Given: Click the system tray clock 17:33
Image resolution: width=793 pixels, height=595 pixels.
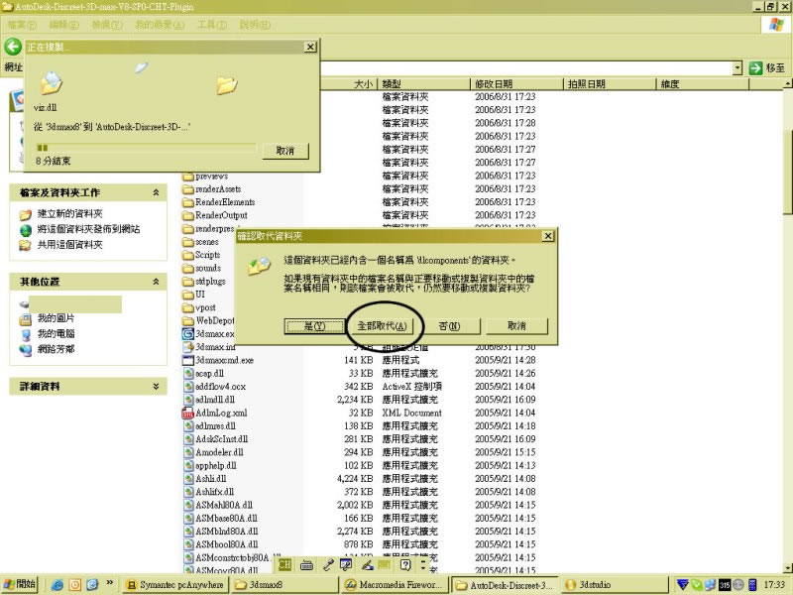Looking at the screenshot, I should [774, 585].
